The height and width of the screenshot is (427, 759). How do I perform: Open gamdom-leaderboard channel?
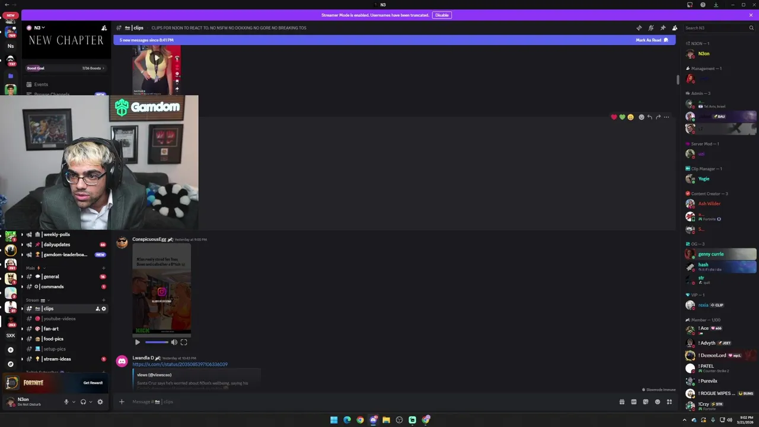point(65,254)
